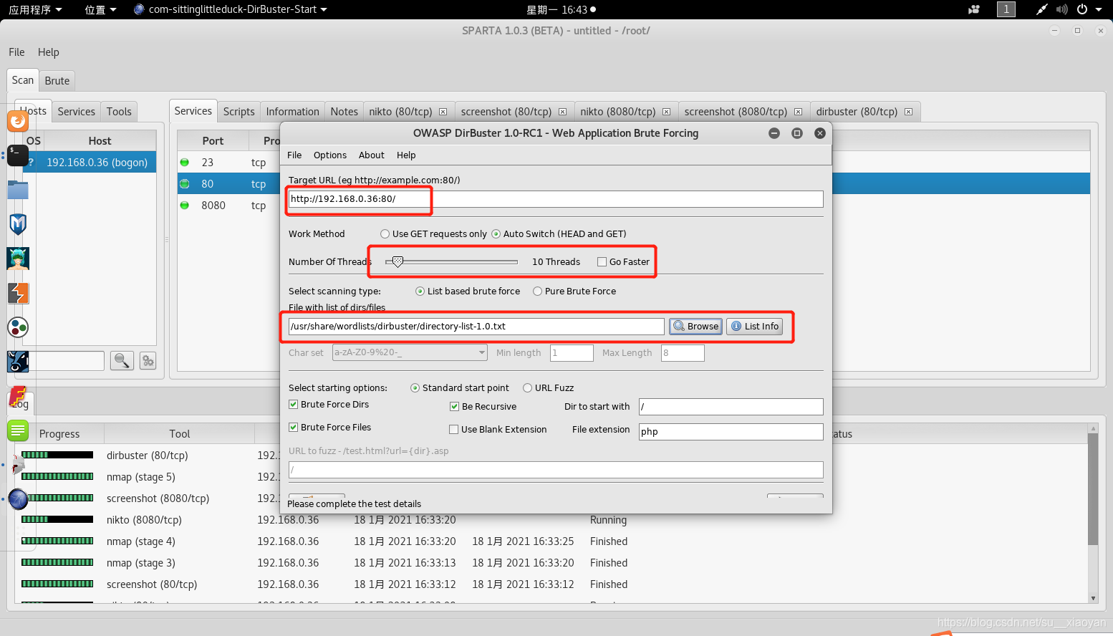
Task: Open Armitage dock icon
Action: click(18, 259)
